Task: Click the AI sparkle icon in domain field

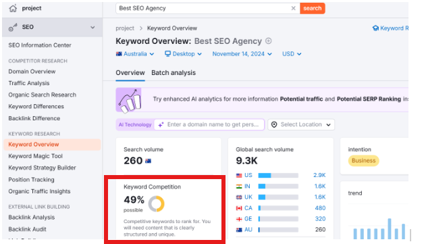Action: pyautogui.click(x=161, y=124)
